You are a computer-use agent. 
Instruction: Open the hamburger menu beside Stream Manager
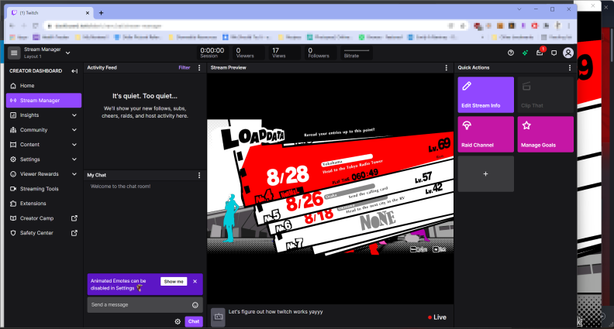[x=14, y=53]
